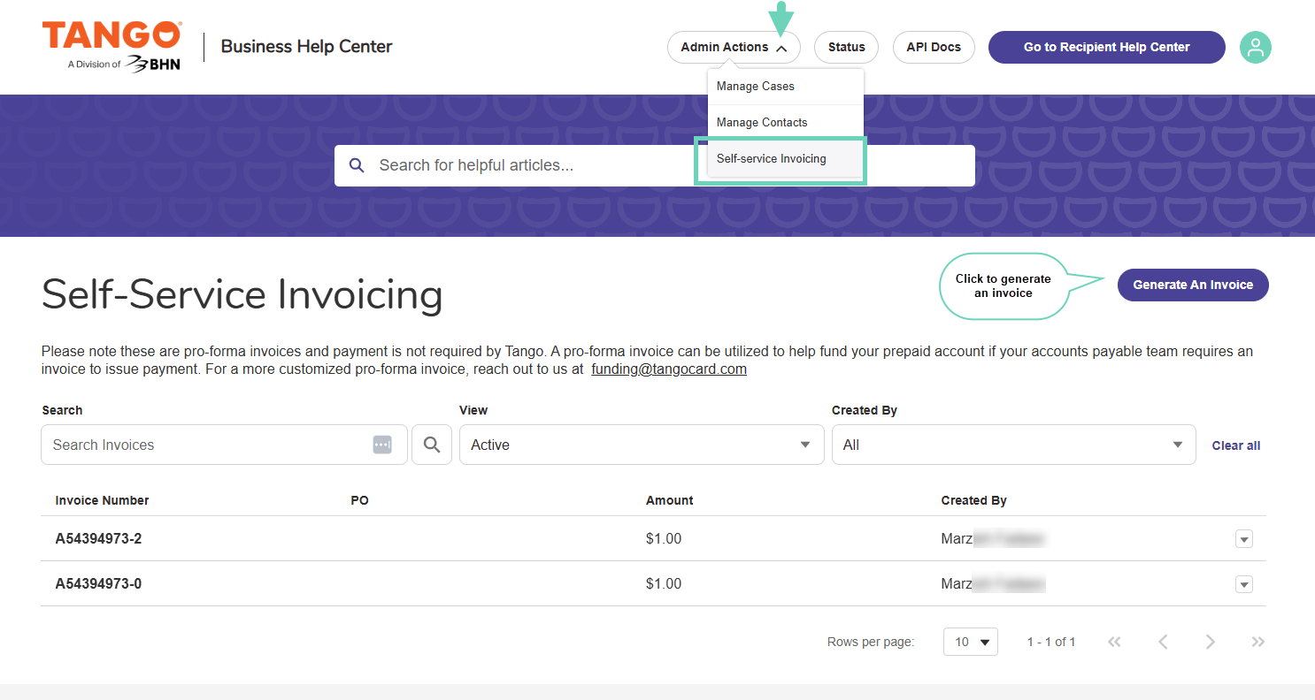The height and width of the screenshot is (700, 1315).
Task: Open the Created By dropdown
Action: point(1013,445)
